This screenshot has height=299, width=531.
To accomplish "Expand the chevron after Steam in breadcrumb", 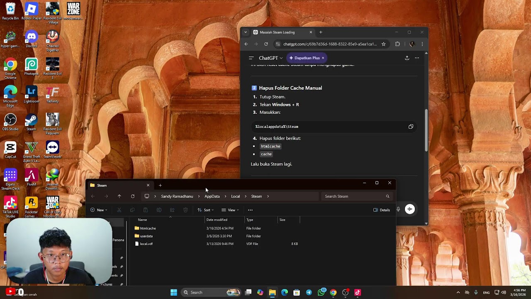I will coord(268,196).
